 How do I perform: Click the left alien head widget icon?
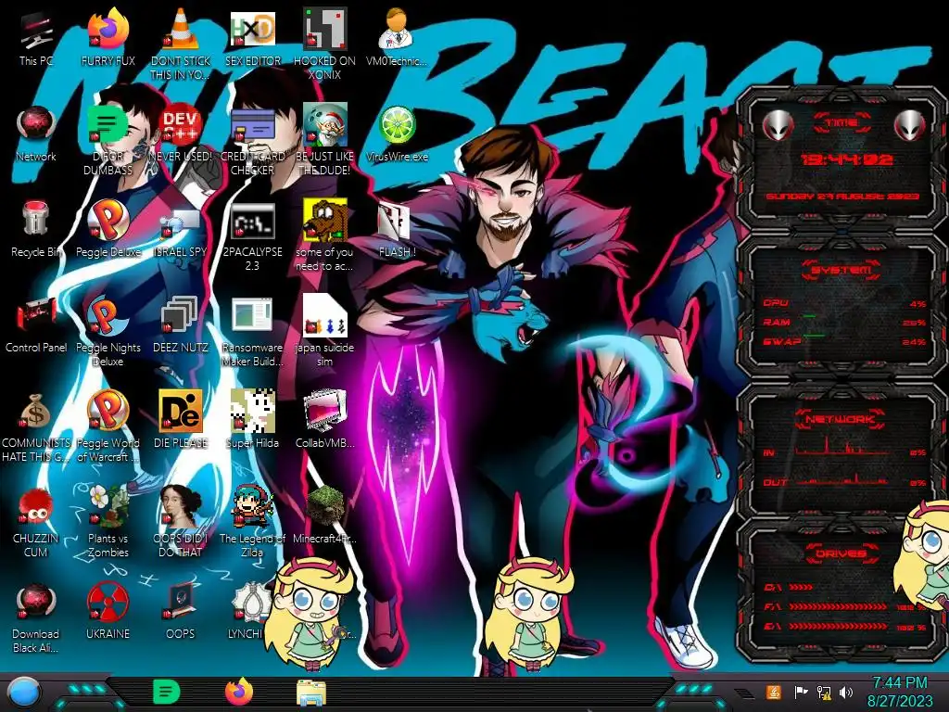[778, 126]
